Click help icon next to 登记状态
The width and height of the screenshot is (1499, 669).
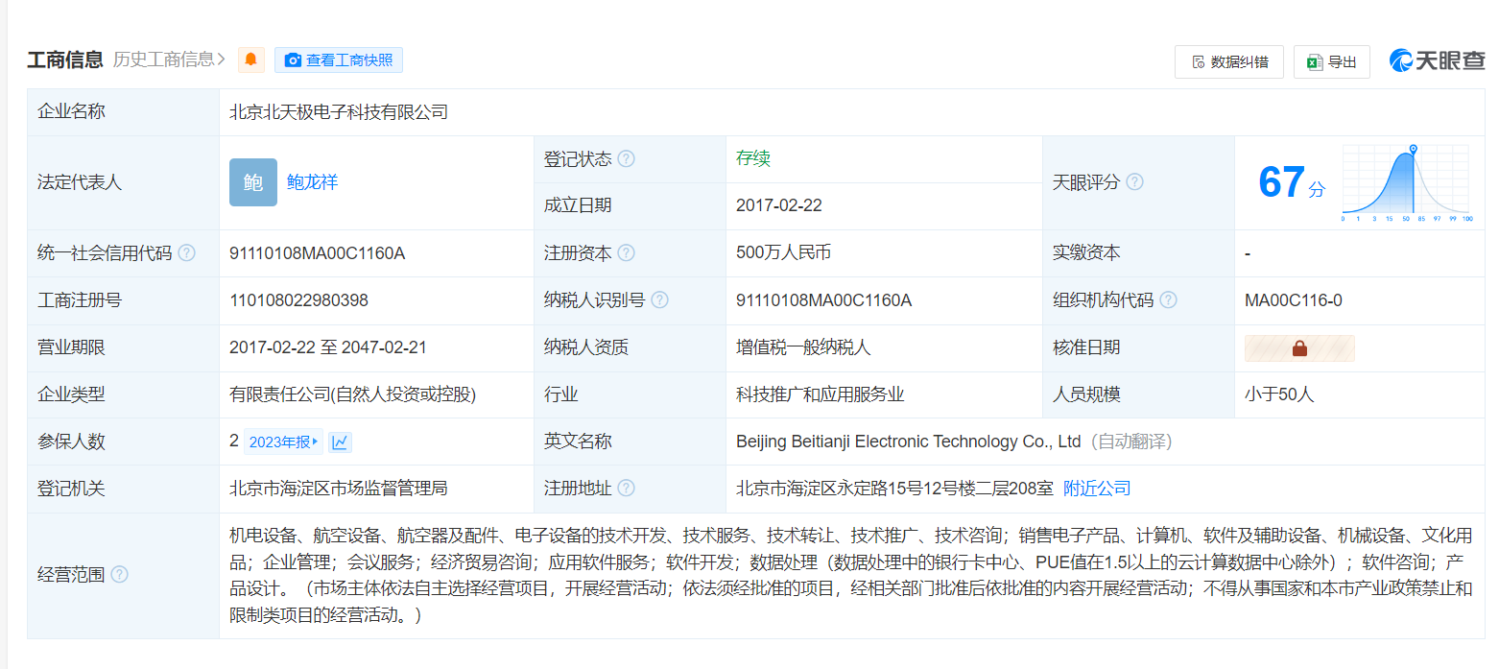[627, 159]
